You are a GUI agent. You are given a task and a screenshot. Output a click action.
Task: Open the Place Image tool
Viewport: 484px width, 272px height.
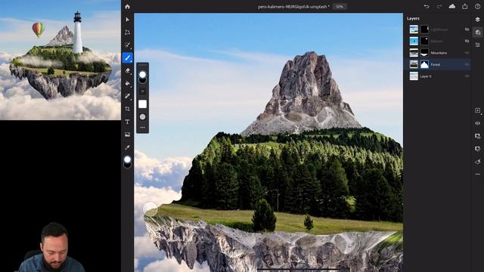pos(128,134)
